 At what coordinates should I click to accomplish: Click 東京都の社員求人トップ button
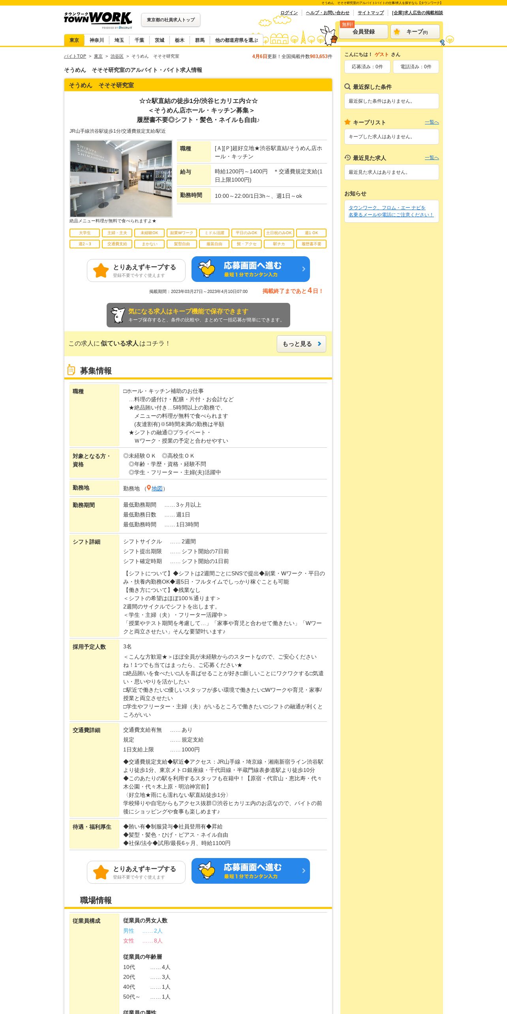pyautogui.click(x=171, y=20)
